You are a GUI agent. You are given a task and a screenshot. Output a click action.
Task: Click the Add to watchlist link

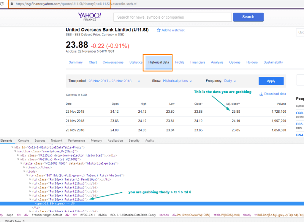[x=173, y=30]
